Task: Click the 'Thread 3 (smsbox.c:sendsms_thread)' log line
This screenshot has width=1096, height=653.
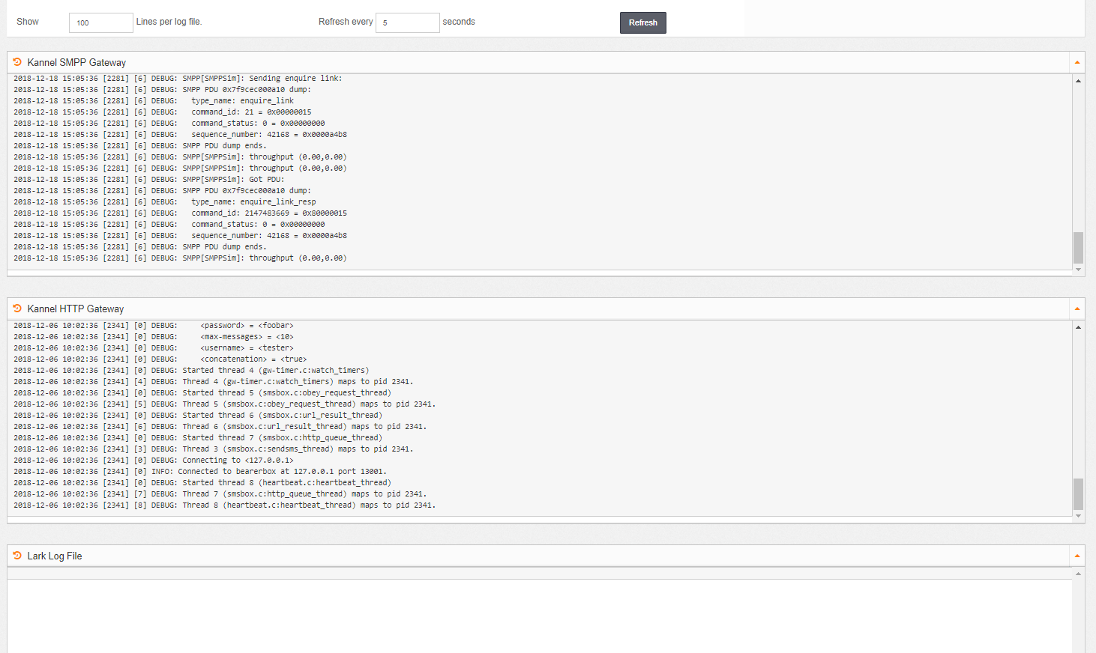Action: (214, 449)
